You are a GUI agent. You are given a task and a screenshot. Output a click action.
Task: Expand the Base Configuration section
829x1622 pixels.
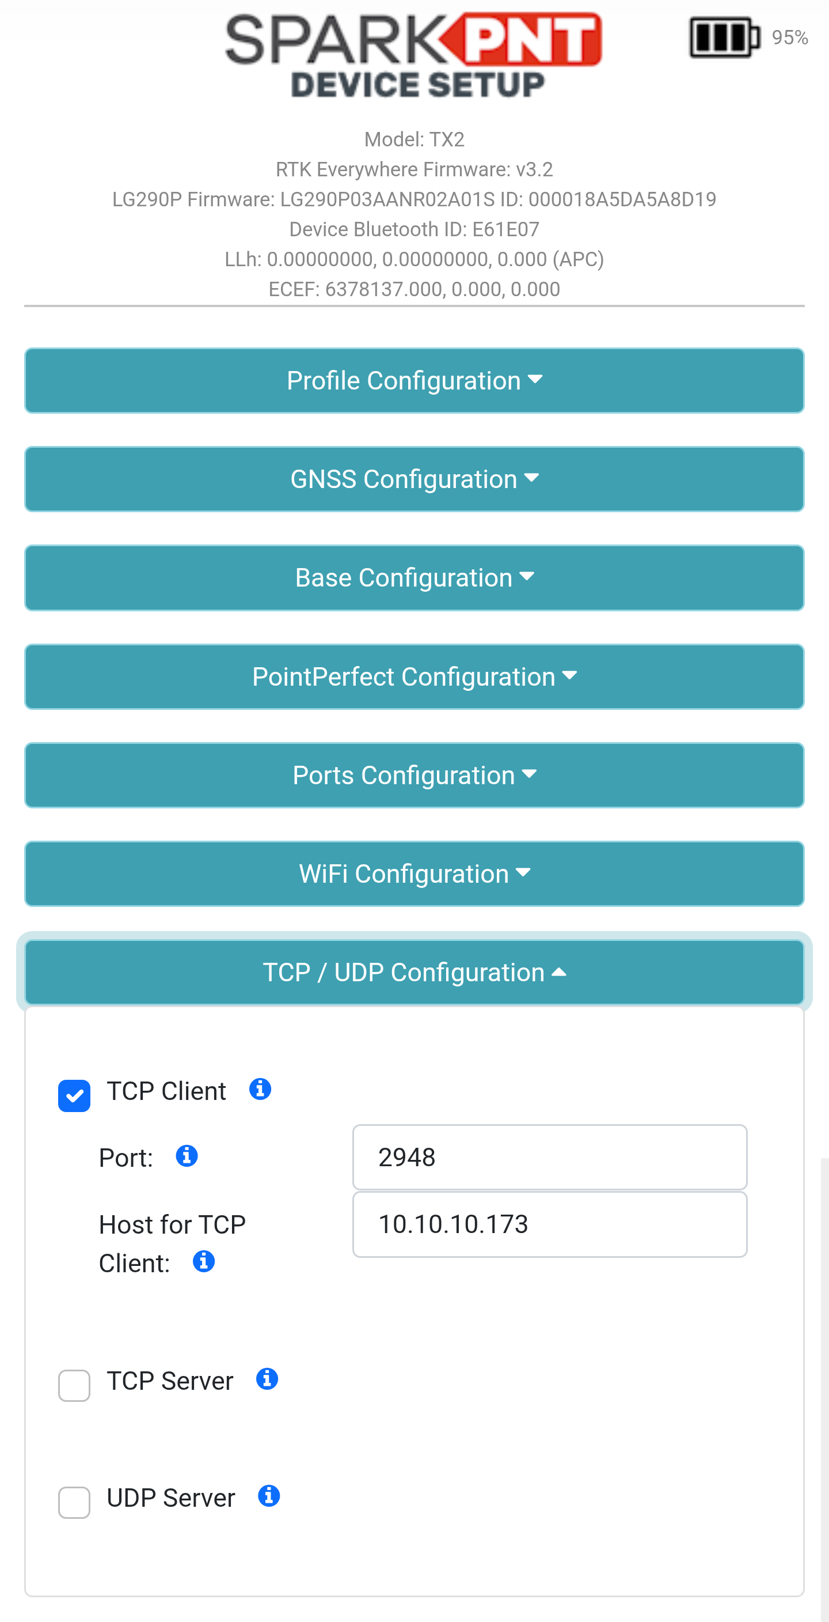414,578
